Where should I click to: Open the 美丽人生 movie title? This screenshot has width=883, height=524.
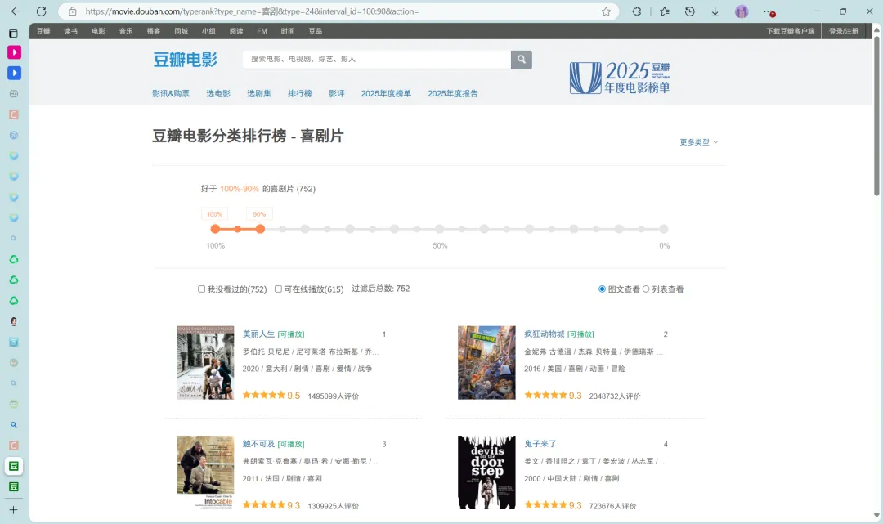tap(258, 334)
